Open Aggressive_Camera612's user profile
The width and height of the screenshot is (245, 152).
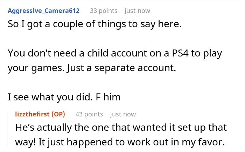[43, 10]
